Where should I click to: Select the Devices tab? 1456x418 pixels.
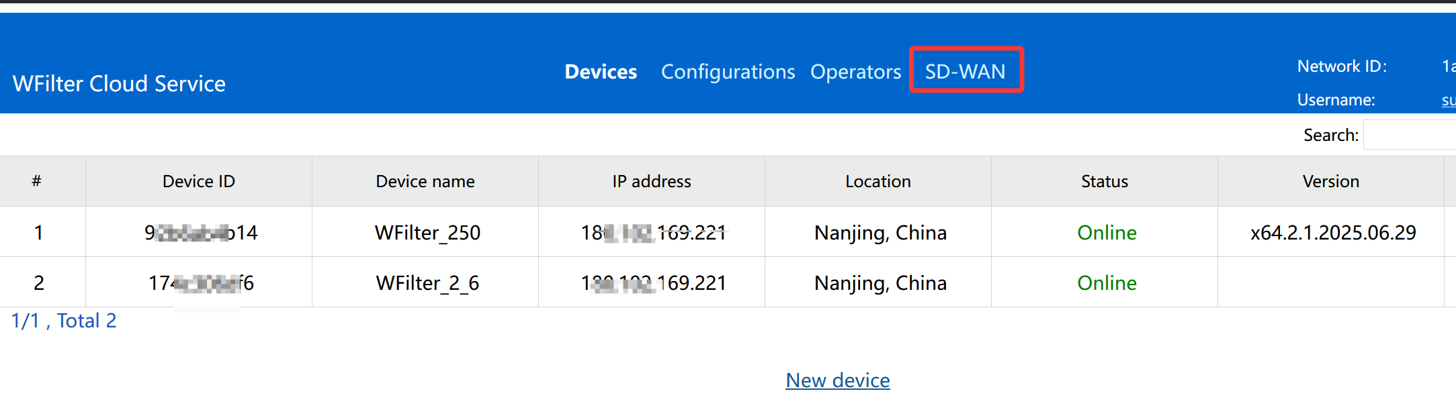601,72
